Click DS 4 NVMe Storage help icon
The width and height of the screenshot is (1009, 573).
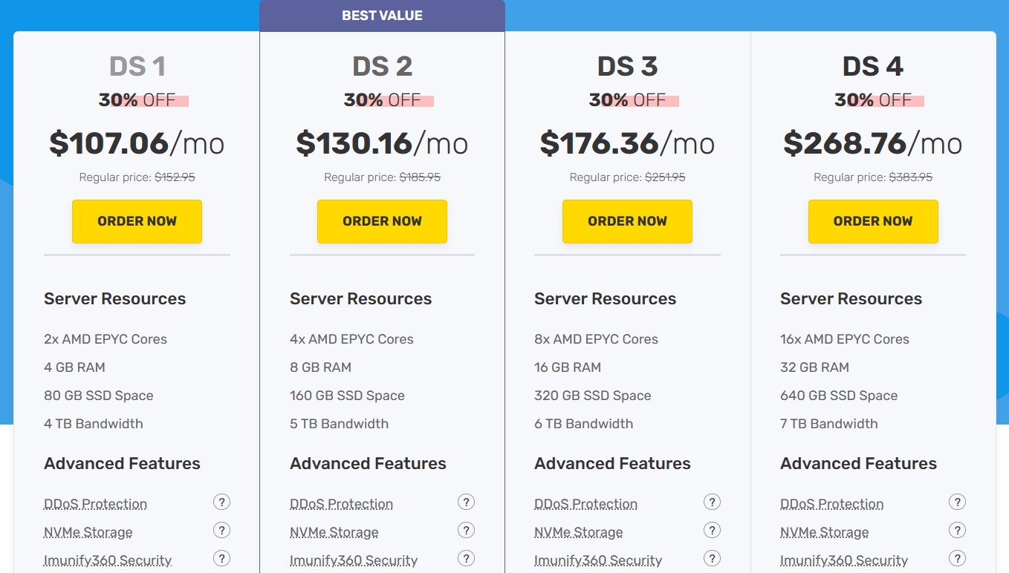click(957, 531)
